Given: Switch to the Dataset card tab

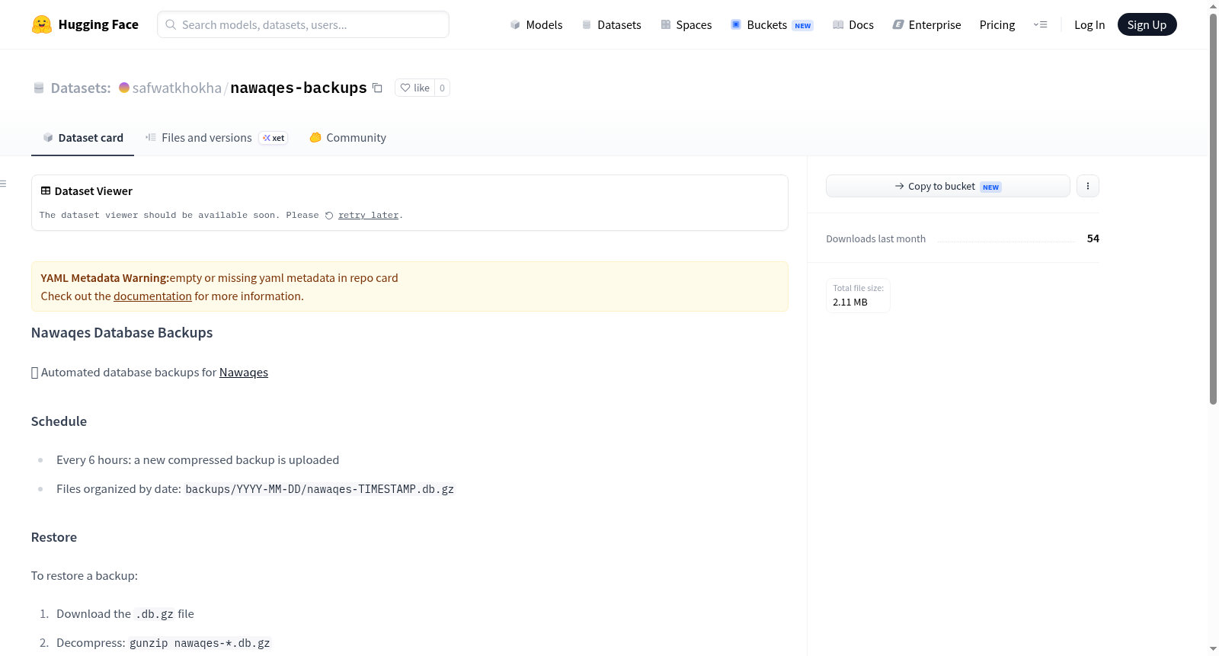Looking at the screenshot, I should [x=82, y=138].
